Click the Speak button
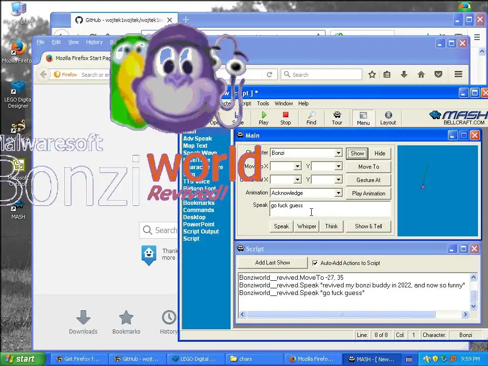 (281, 226)
